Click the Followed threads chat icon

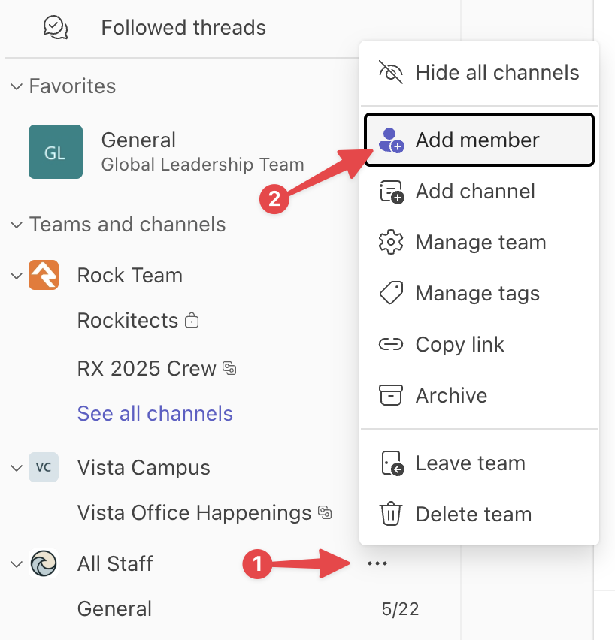click(56, 28)
